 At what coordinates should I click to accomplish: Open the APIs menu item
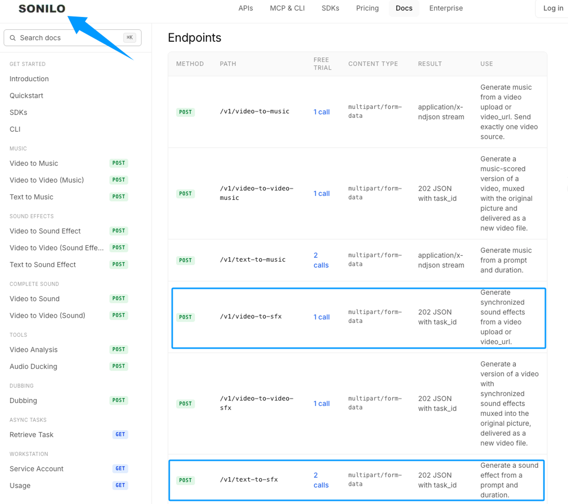(x=246, y=8)
